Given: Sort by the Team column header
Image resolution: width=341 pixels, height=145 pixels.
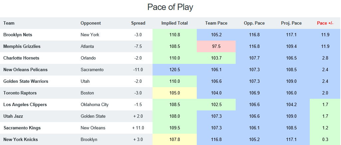Looking at the screenshot, I should pos(9,23).
